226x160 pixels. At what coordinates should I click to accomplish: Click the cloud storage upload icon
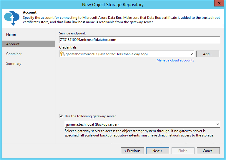[12, 18]
